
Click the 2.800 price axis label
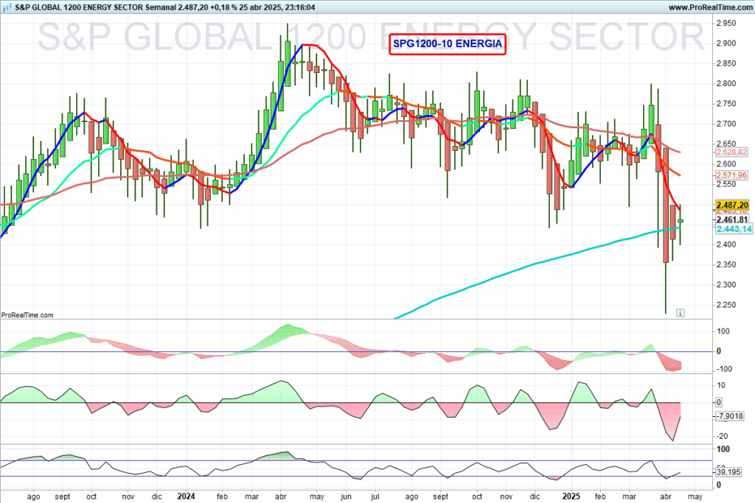pyautogui.click(x=726, y=84)
